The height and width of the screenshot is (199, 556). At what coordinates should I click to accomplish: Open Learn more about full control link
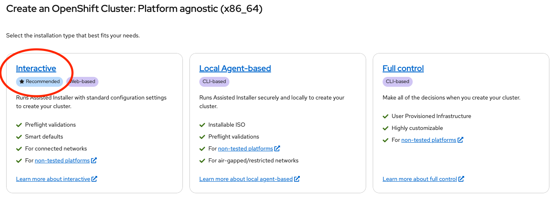420,179
